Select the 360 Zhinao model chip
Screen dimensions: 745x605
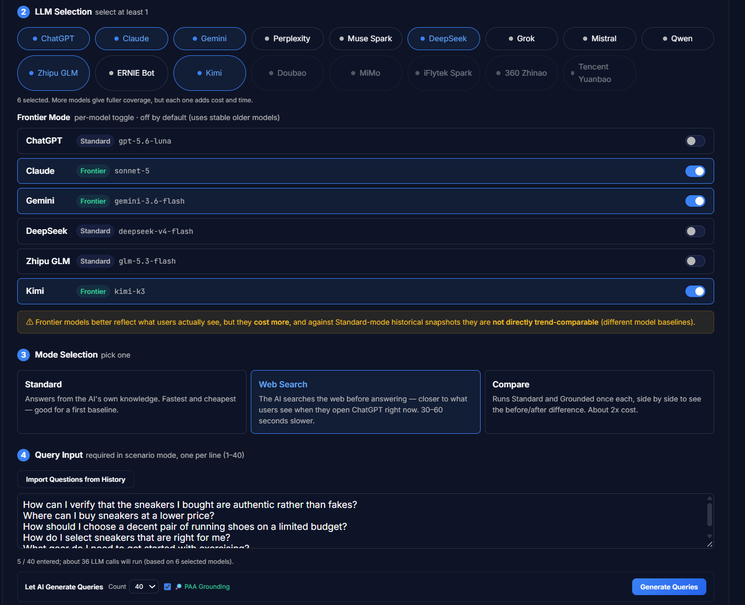pos(521,73)
